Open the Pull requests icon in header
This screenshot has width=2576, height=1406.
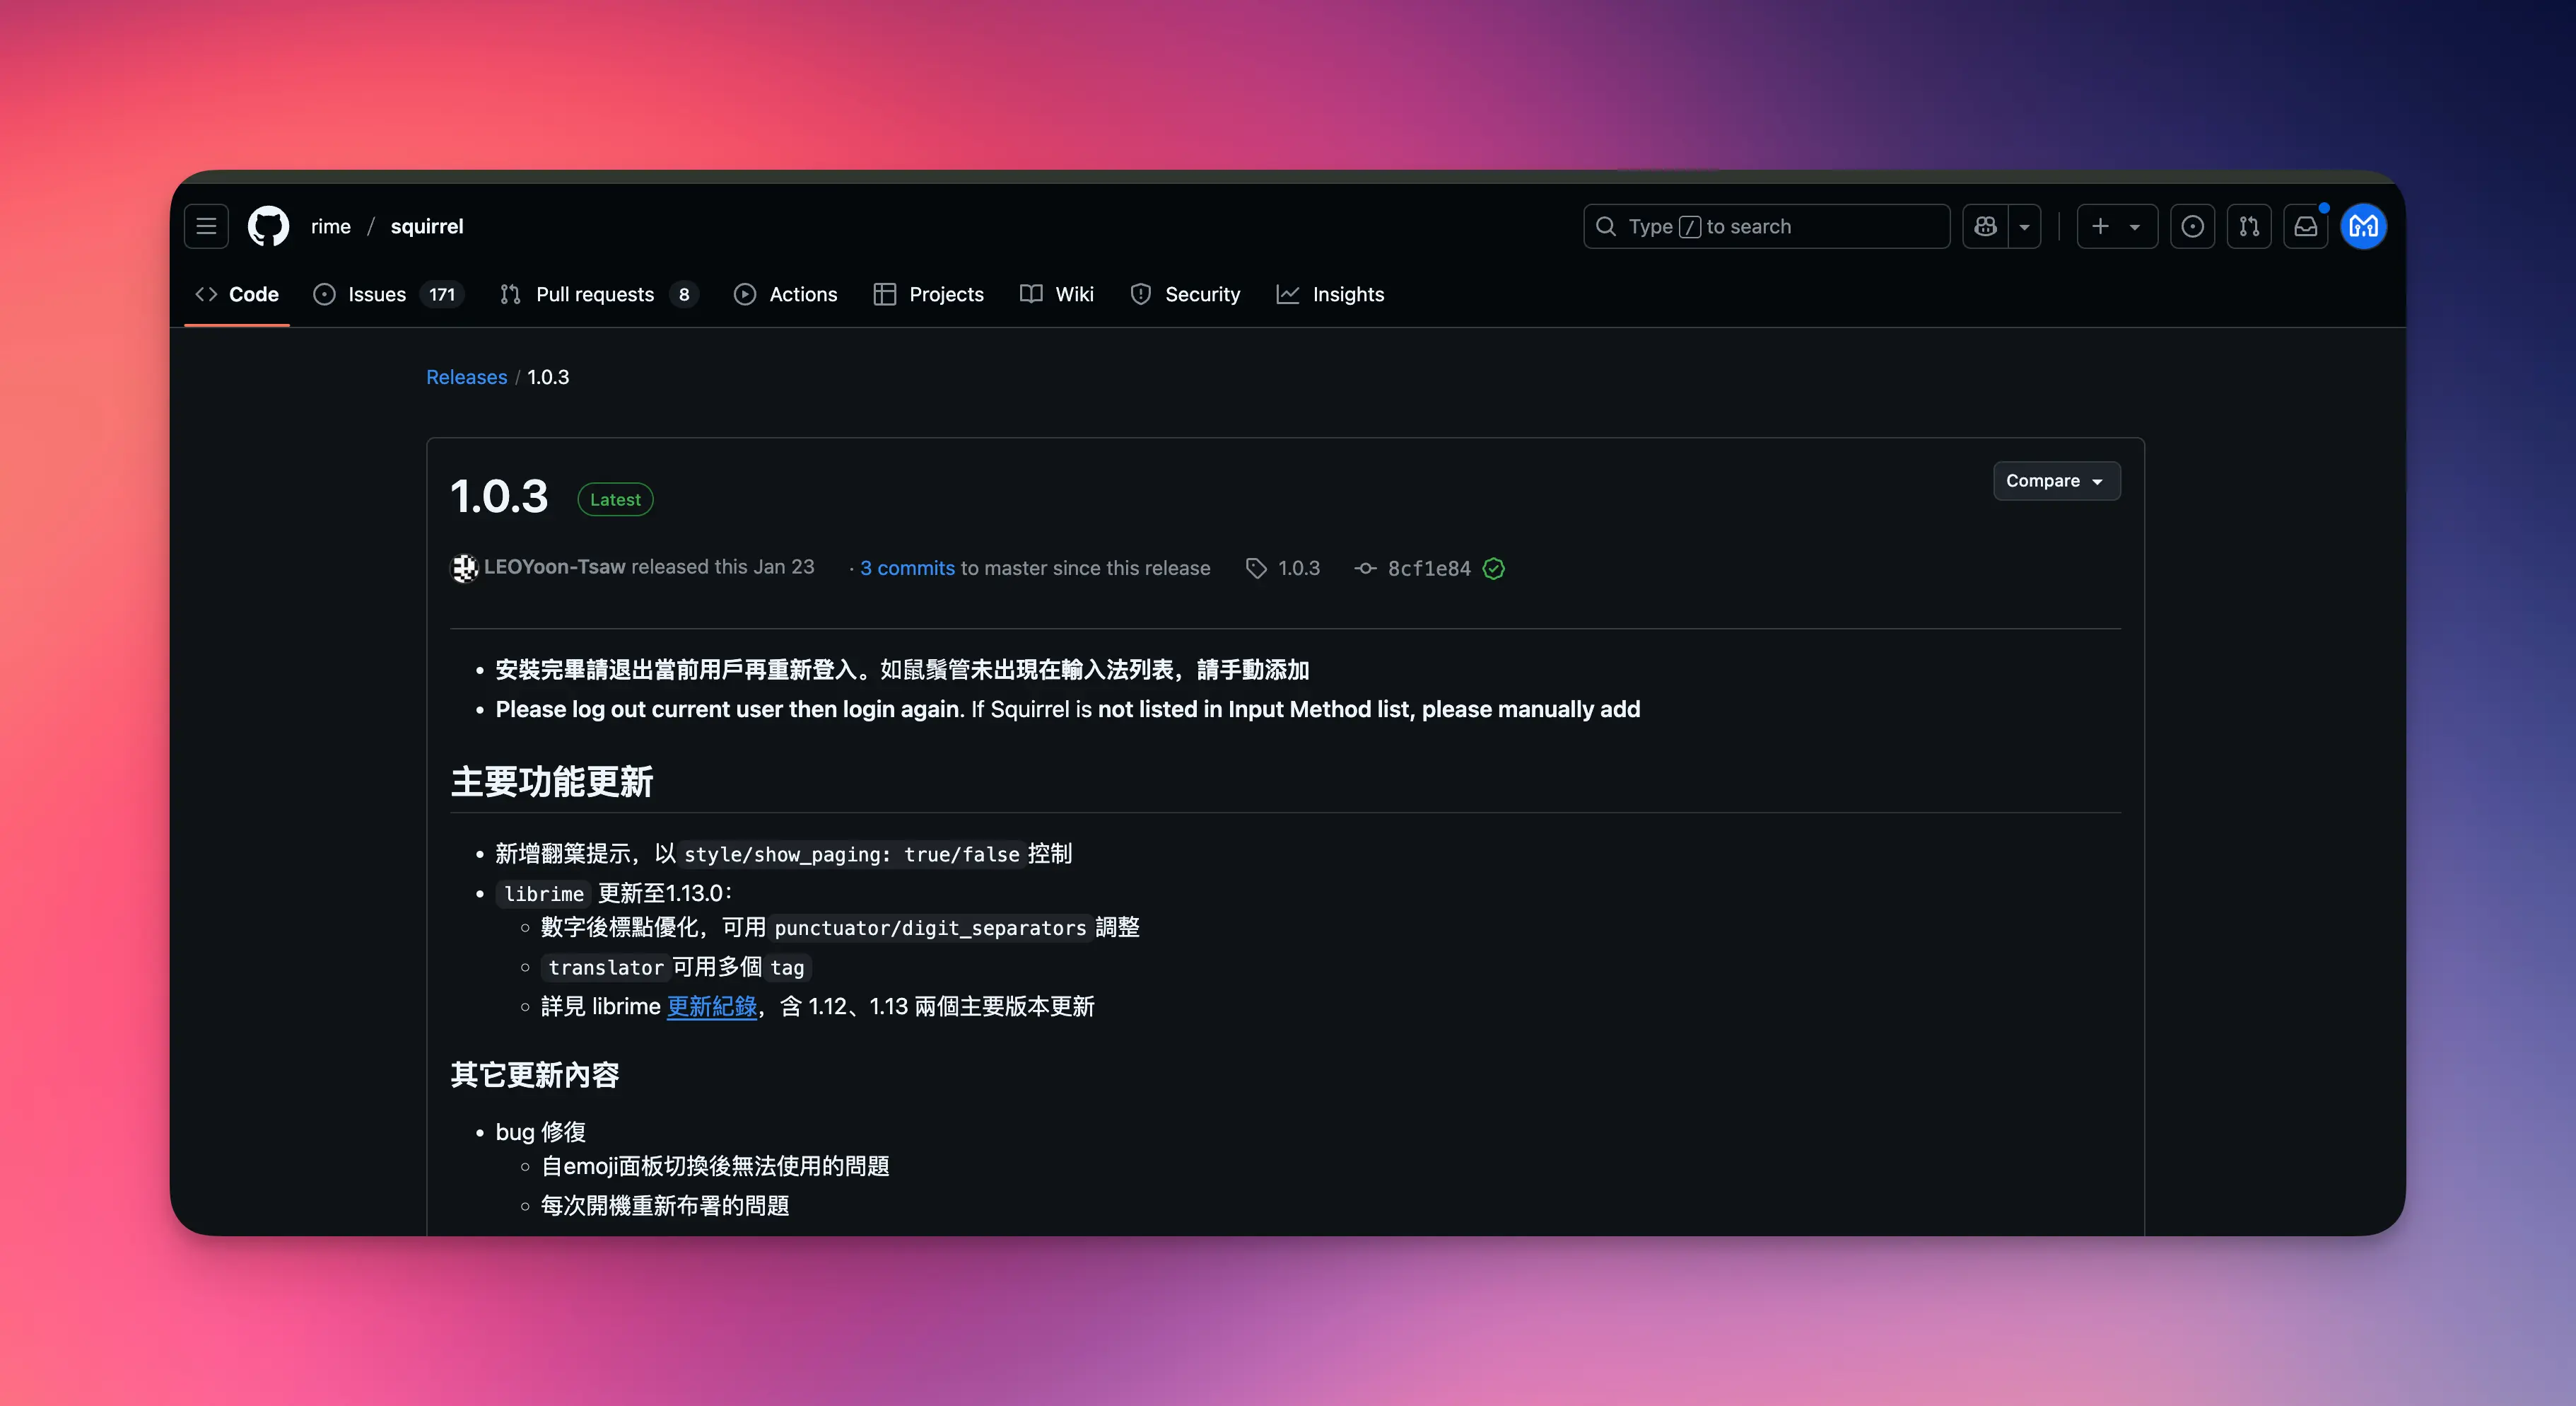click(x=2249, y=226)
